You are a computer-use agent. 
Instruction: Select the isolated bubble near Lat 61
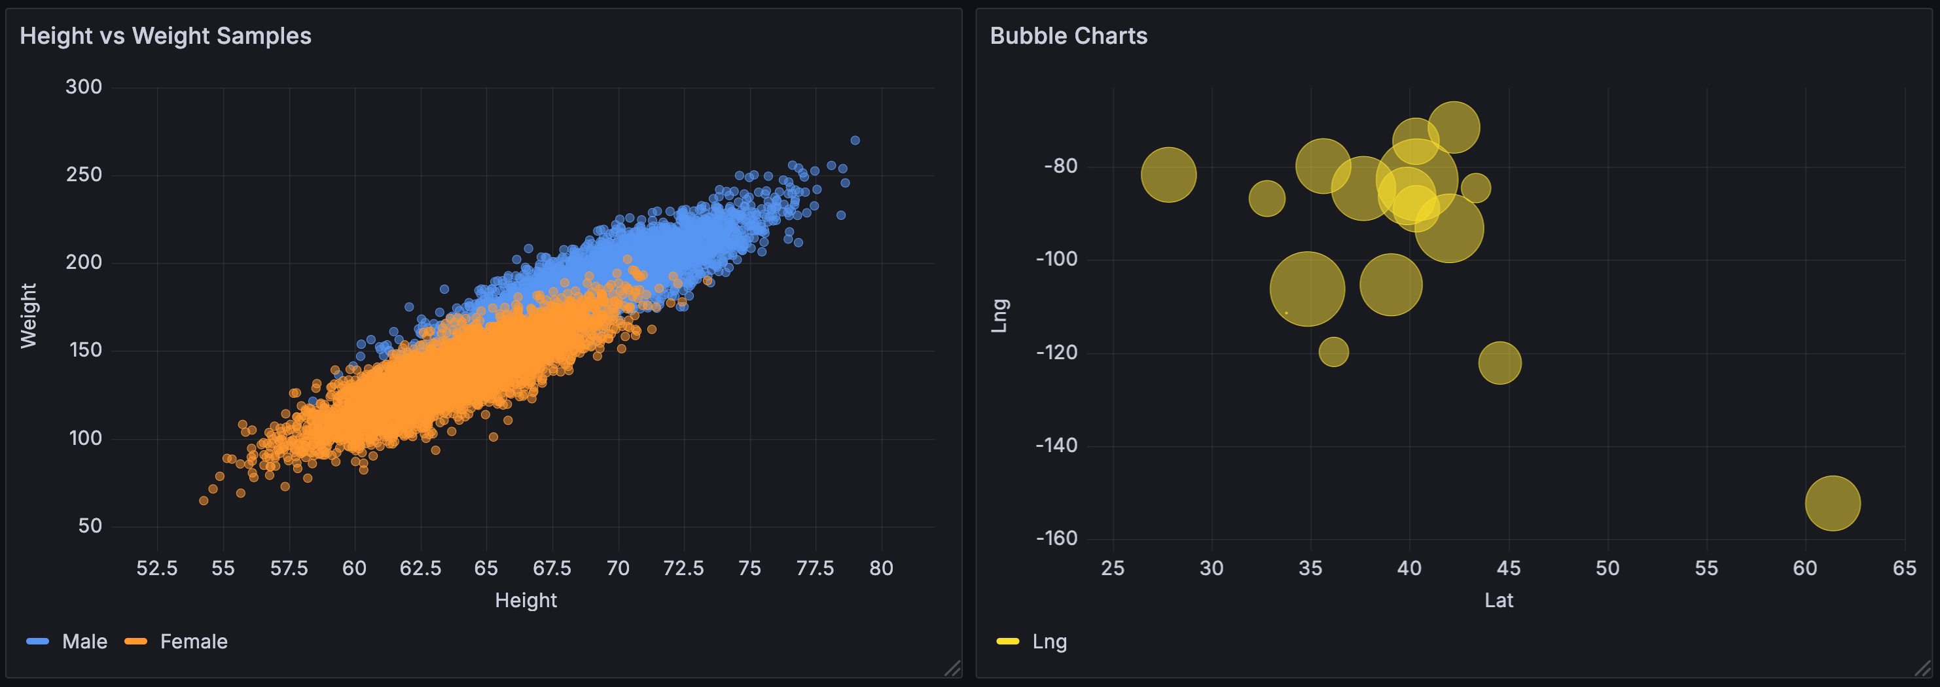(x=1832, y=503)
